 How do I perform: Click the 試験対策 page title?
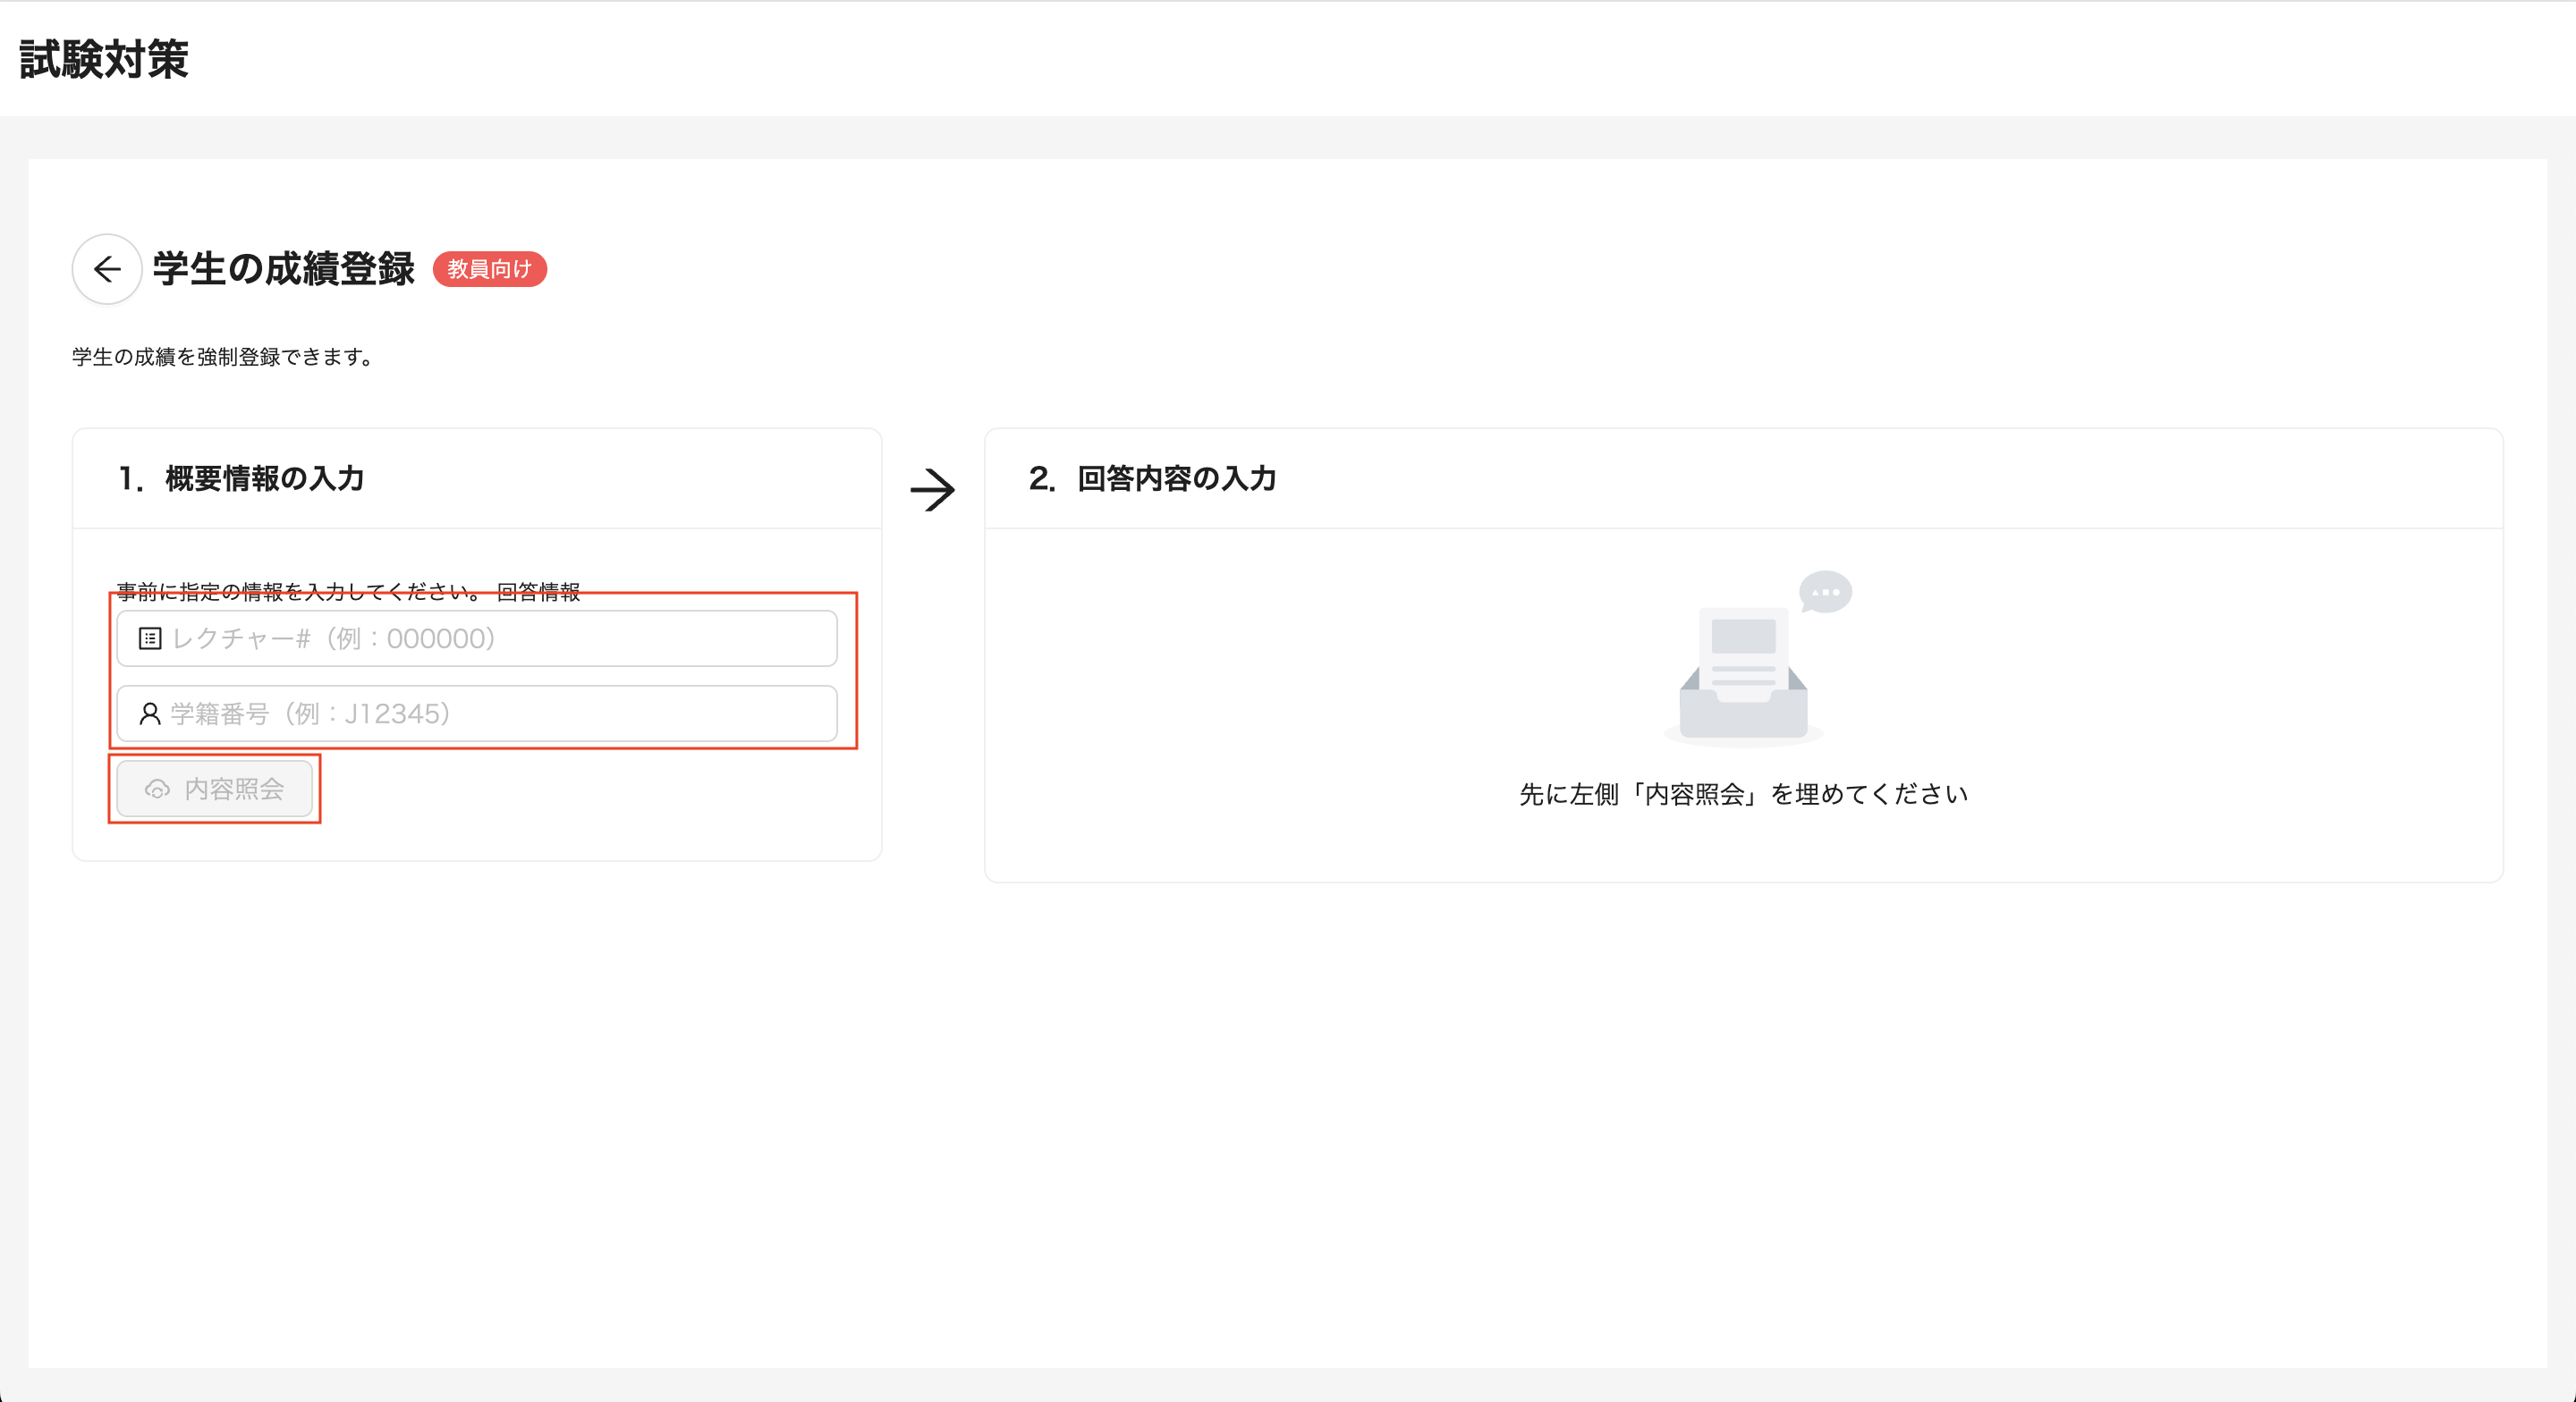click(x=104, y=59)
